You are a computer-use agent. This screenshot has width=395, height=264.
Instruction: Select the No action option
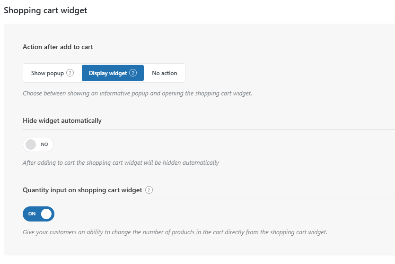(x=165, y=73)
